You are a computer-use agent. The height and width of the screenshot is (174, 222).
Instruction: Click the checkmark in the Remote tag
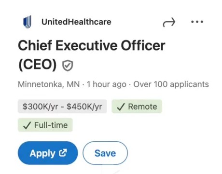(x=121, y=107)
